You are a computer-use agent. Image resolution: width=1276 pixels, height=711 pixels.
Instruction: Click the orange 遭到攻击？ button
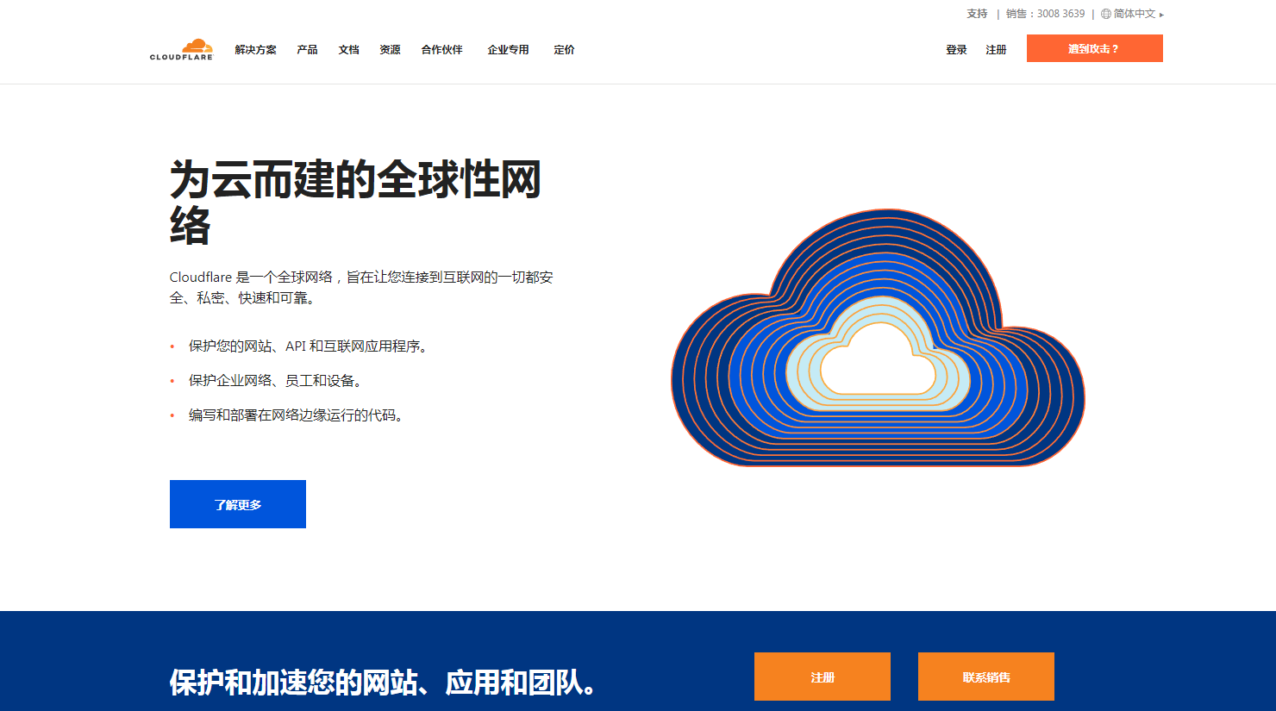tap(1095, 48)
